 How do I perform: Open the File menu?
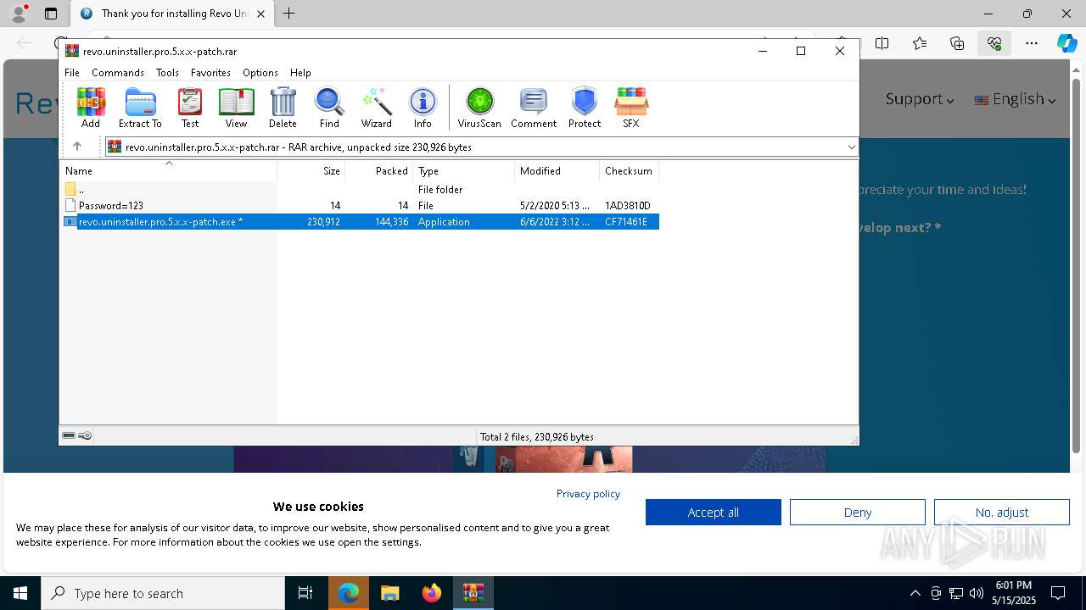pos(72,73)
